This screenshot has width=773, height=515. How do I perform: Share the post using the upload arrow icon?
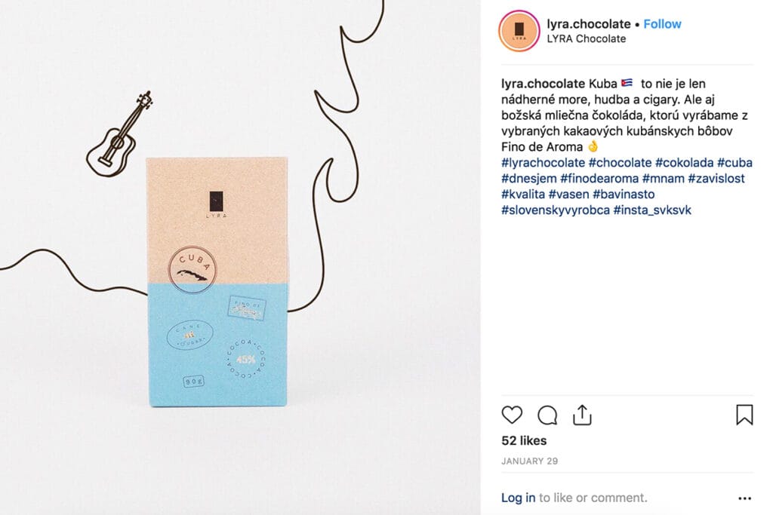click(582, 415)
